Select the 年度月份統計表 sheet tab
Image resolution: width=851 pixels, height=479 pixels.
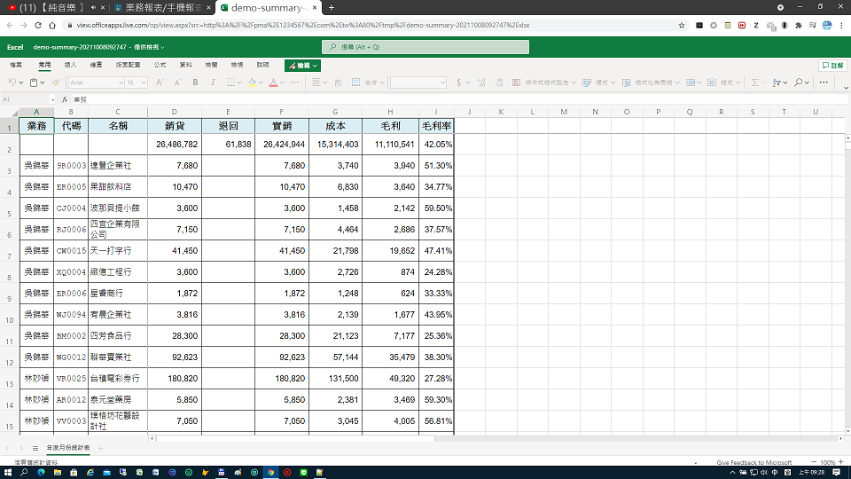pos(68,448)
